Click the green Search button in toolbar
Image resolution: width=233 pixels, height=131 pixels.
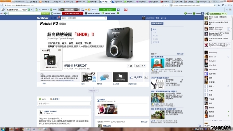point(45,13)
